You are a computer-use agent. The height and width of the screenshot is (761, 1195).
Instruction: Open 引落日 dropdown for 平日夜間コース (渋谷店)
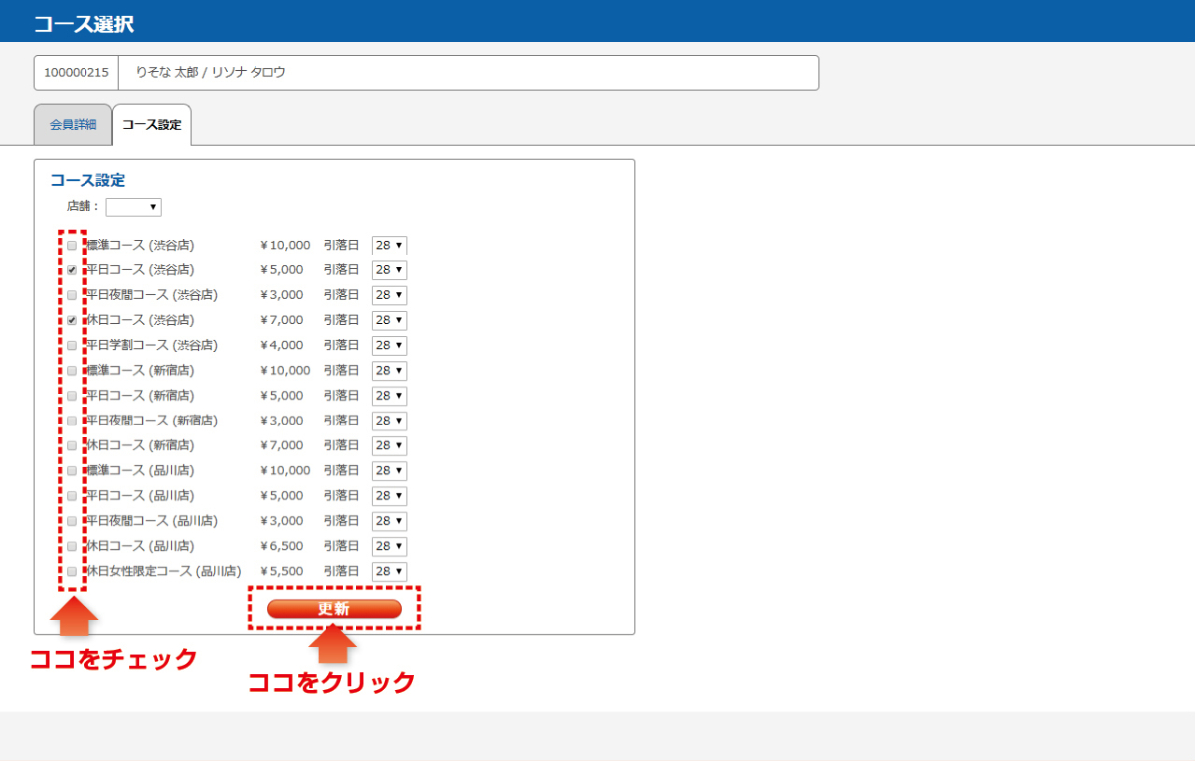[x=390, y=295]
